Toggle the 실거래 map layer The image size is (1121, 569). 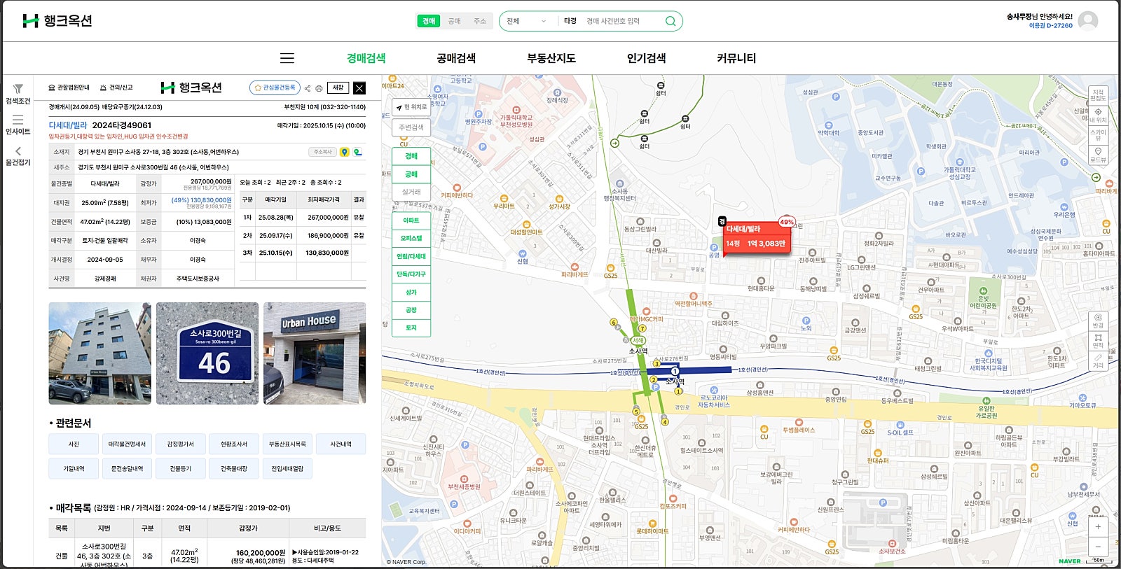coord(411,192)
